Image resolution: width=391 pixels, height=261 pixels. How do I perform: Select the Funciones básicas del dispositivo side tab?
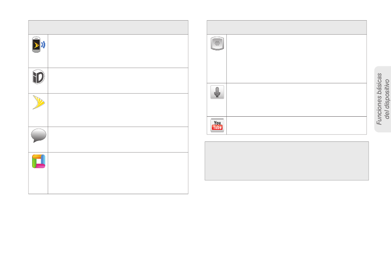383,99
